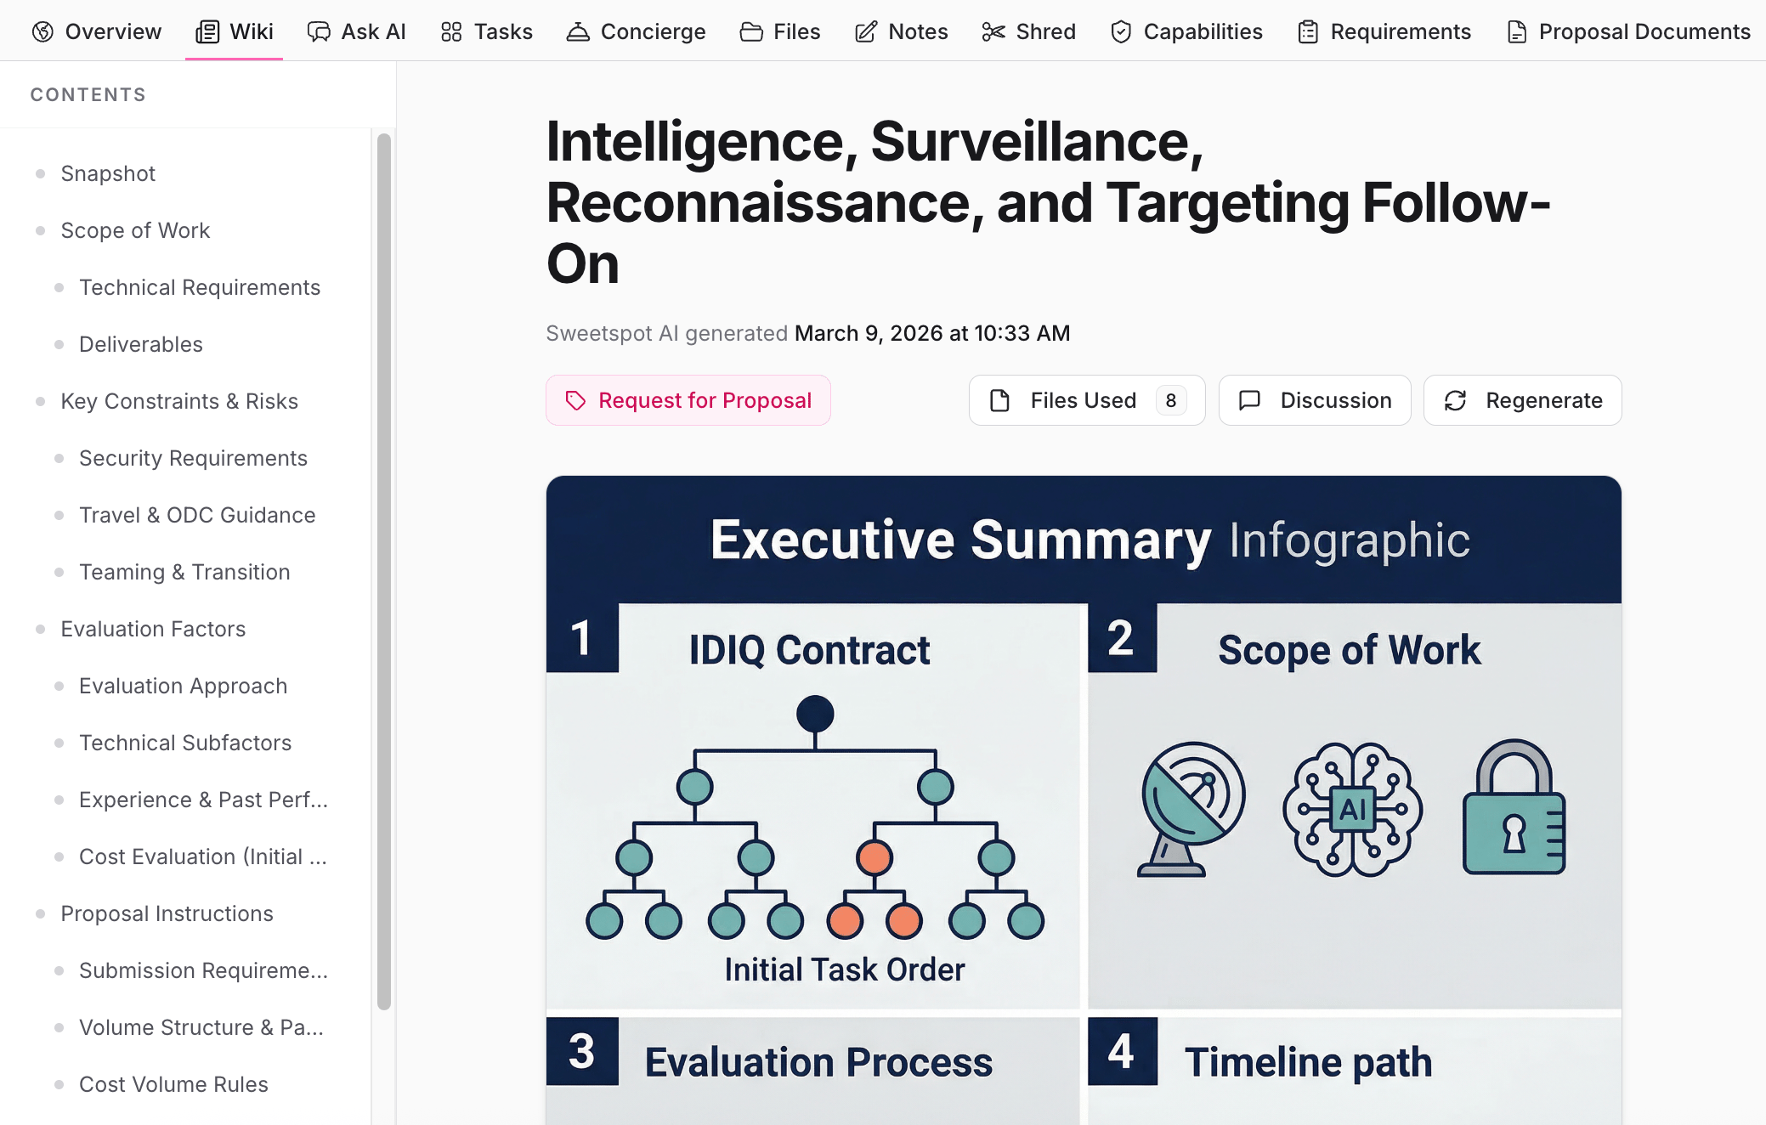The width and height of the screenshot is (1766, 1125).
Task: Click the tag icon in Request for Proposal
Action: click(576, 400)
